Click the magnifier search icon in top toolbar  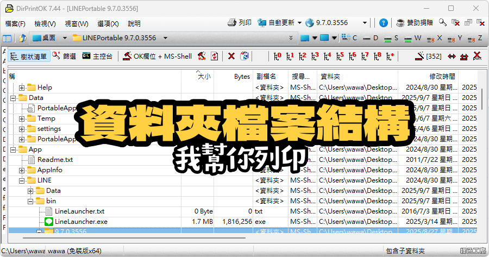click(442, 22)
